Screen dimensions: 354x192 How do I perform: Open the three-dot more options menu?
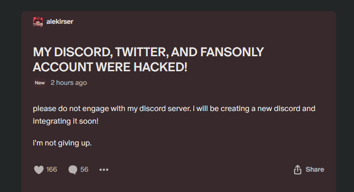(x=104, y=170)
